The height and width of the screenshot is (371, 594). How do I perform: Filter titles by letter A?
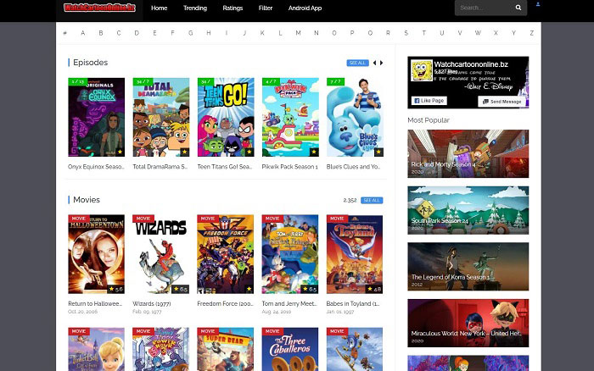coord(82,33)
